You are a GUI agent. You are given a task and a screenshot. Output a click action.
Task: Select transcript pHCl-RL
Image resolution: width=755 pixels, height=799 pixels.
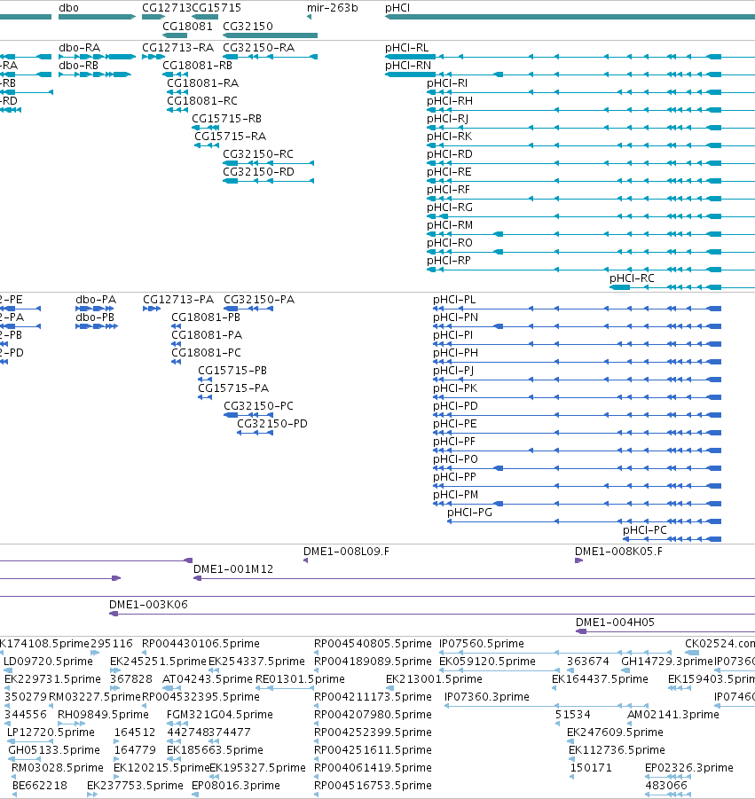[407, 48]
